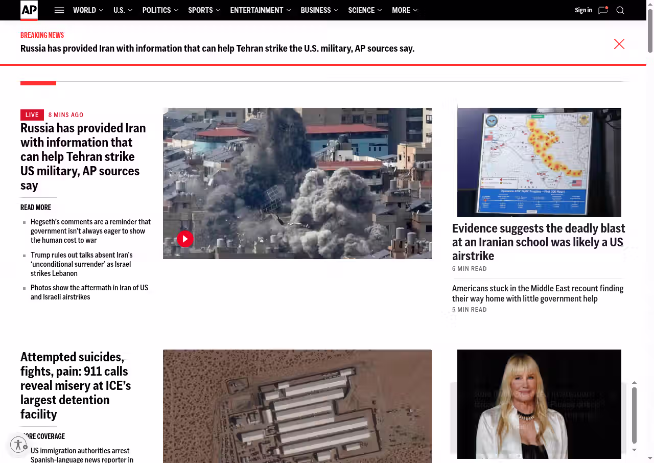
Task: Click the Iran strike map thumbnail
Action: tap(539, 162)
